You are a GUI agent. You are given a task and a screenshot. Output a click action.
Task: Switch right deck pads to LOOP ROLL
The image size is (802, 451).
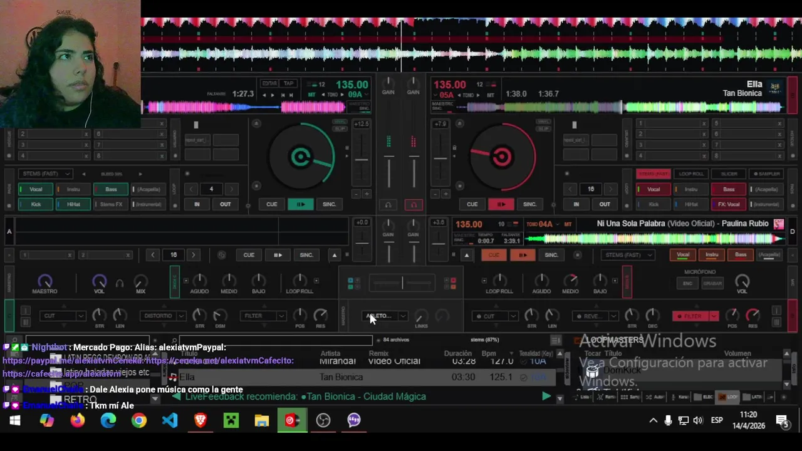click(691, 174)
